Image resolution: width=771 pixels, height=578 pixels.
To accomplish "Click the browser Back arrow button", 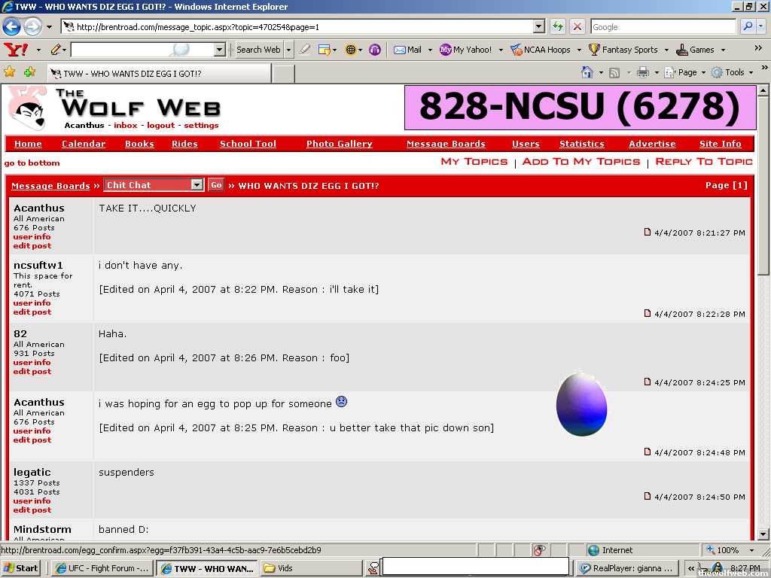I will click(x=11, y=27).
